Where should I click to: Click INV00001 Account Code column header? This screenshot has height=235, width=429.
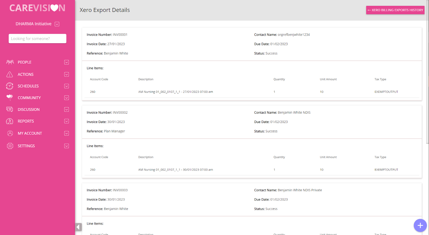(x=99, y=79)
